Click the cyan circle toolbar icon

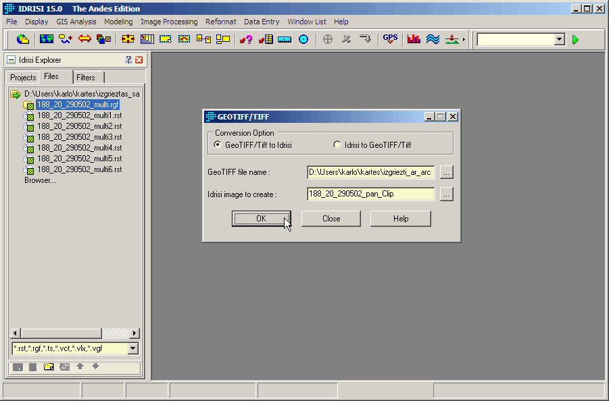click(303, 39)
